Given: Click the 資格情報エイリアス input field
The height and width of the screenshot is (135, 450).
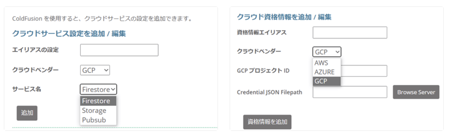Looking at the screenshot, I should coord(350,33).
